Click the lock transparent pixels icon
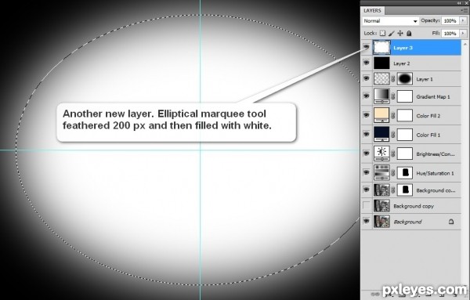Screen dimensions: 470x300 [382, 33]
